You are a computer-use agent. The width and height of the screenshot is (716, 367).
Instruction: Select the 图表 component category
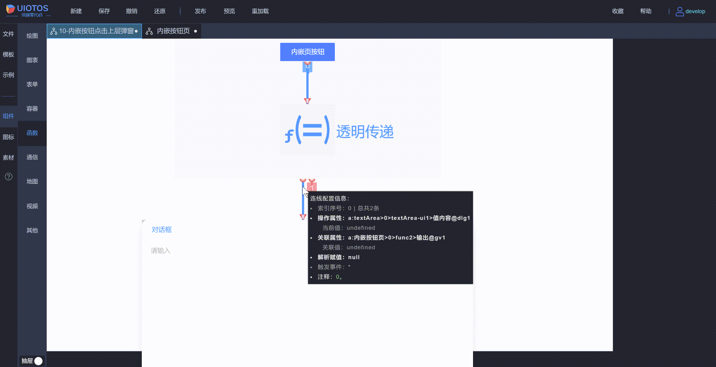click(x=32, y=60)
